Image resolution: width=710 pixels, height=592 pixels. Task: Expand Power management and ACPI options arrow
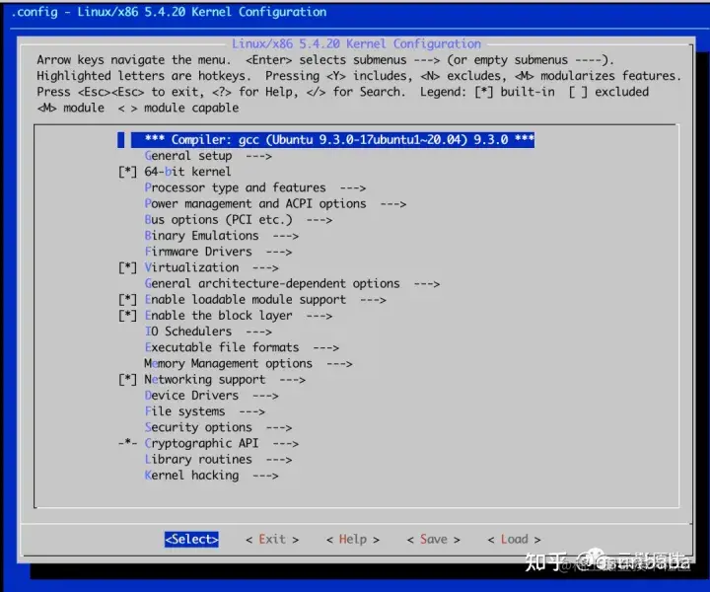pos(393,204)
